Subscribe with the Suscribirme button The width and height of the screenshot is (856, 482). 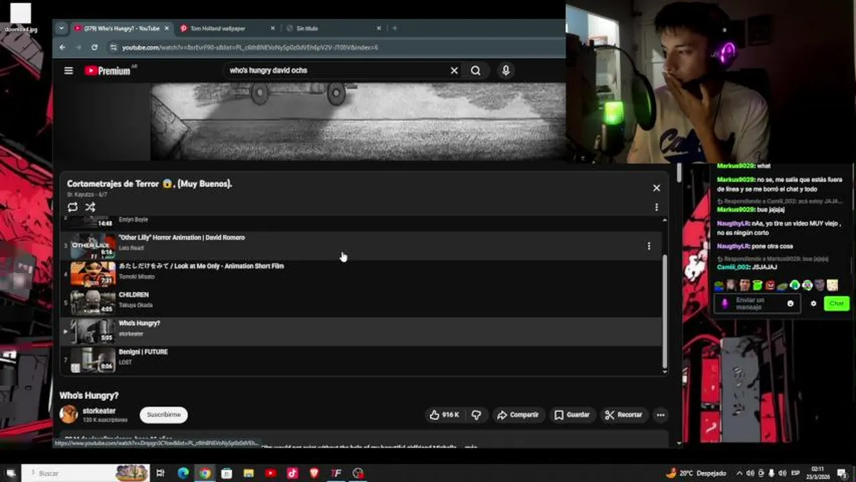164,415
